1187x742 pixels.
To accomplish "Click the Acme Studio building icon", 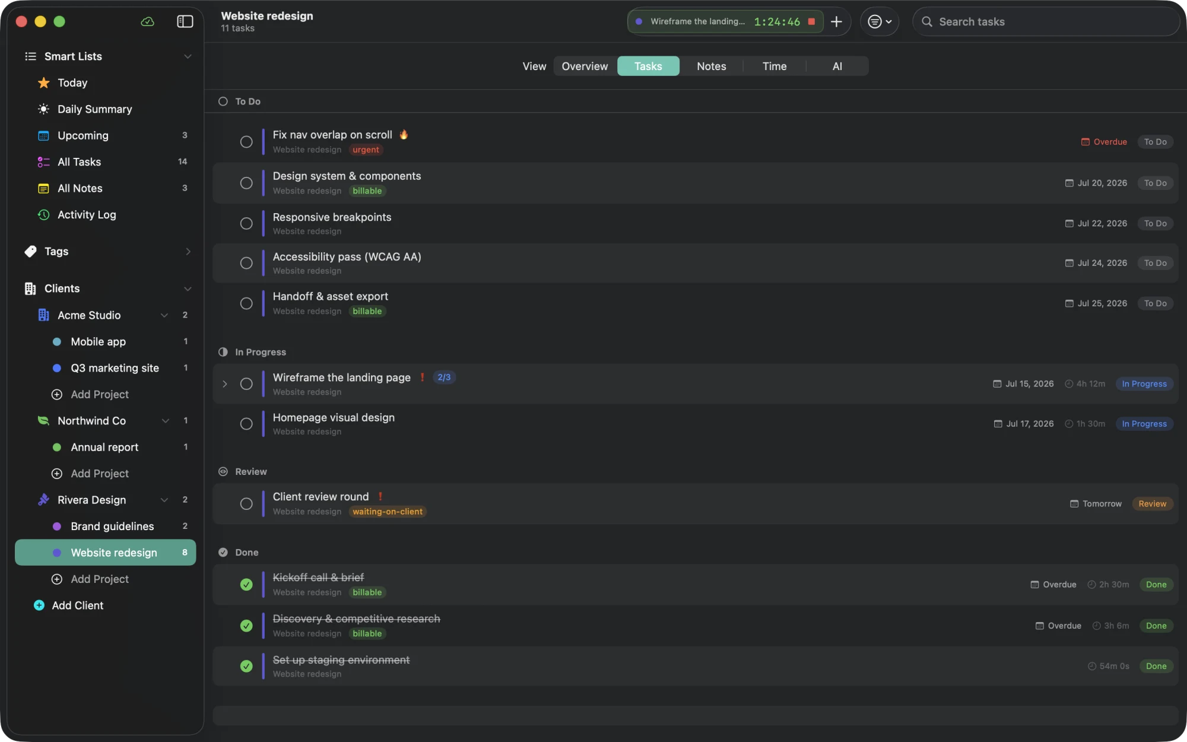I will pyautogui.click(x=43, y=315).
